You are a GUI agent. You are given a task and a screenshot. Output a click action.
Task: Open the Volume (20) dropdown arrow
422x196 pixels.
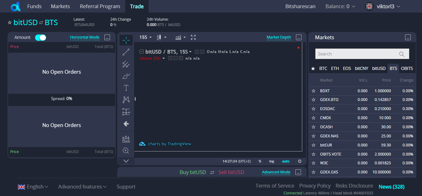(x=163, y=58)
